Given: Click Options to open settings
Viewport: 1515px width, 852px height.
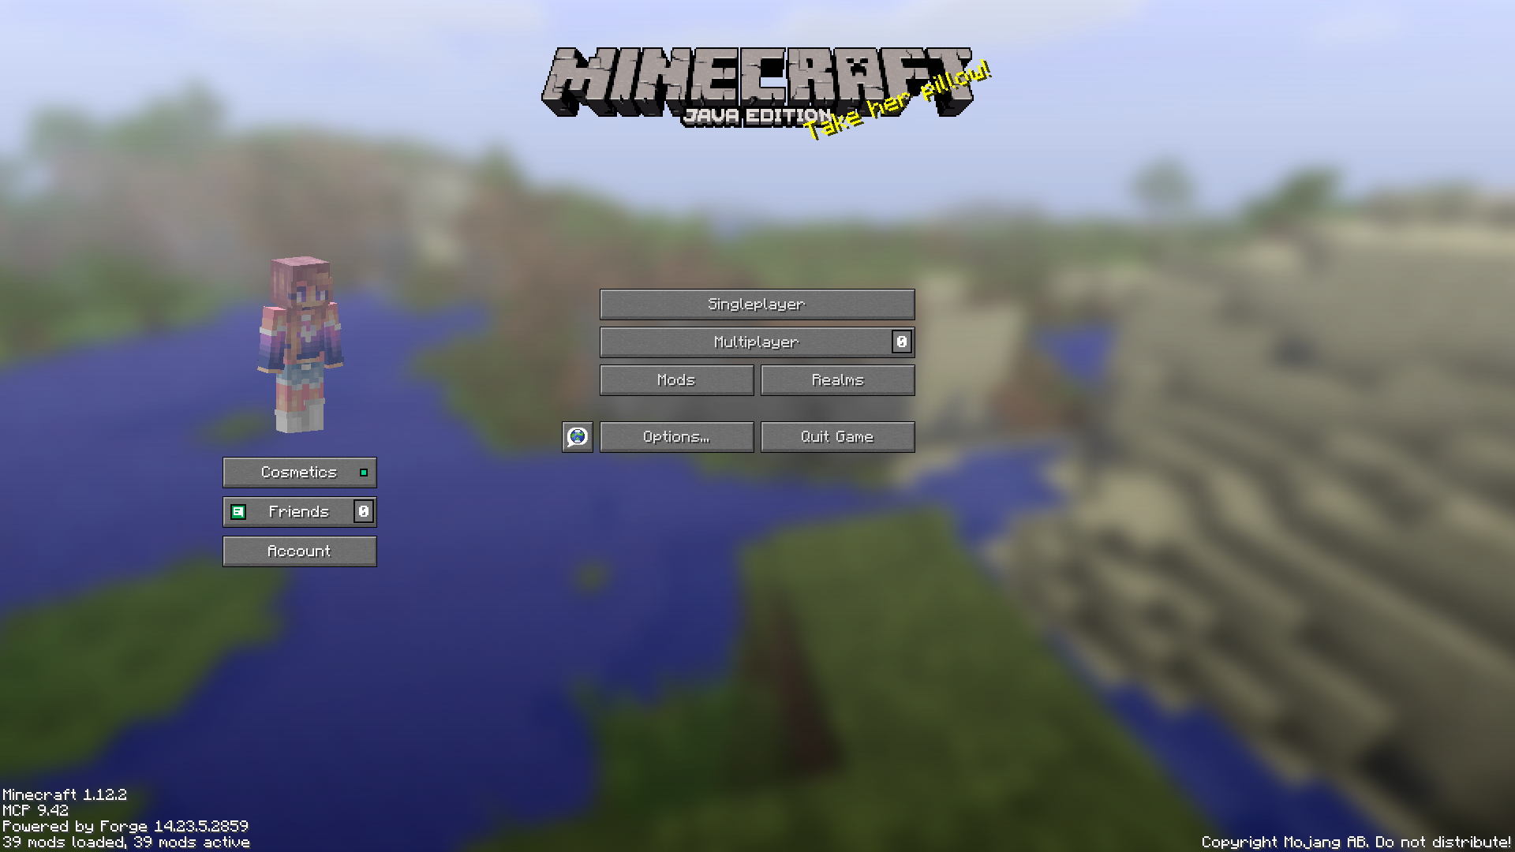Looking at the screenshot, I should [675, 436].
